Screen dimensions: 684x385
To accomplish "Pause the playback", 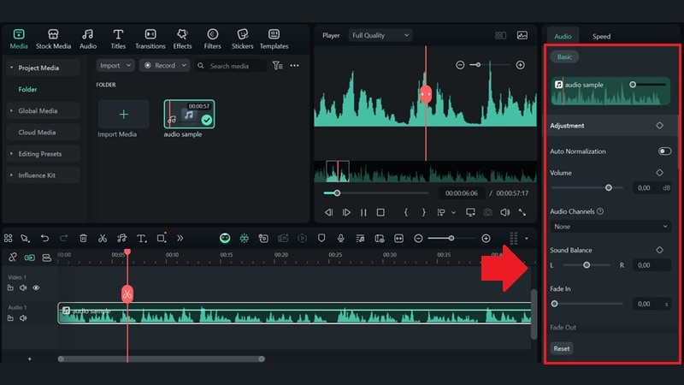I will tap(363, 212).
